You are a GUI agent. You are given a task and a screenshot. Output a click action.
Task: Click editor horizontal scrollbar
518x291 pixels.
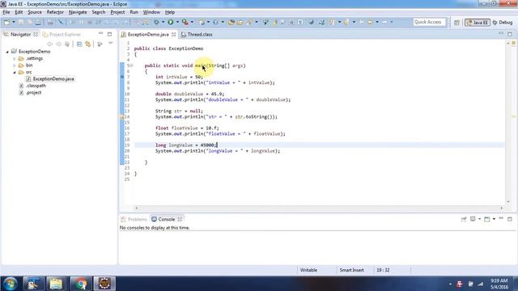tap(319, 208)
